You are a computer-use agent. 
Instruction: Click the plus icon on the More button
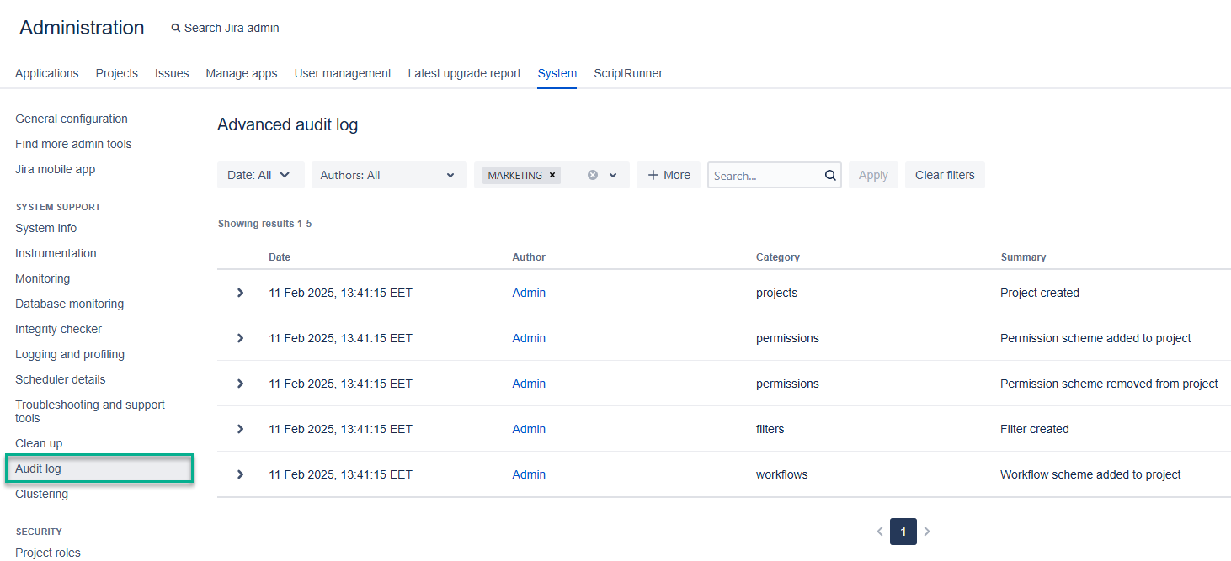654,175
